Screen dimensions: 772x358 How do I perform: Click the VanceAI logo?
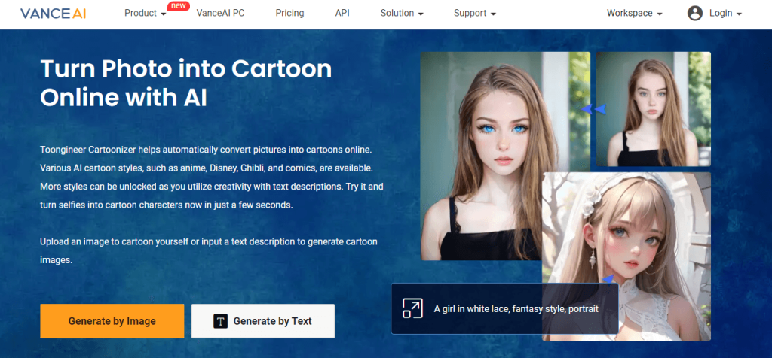pyautogui.click(x=56, y=14)
